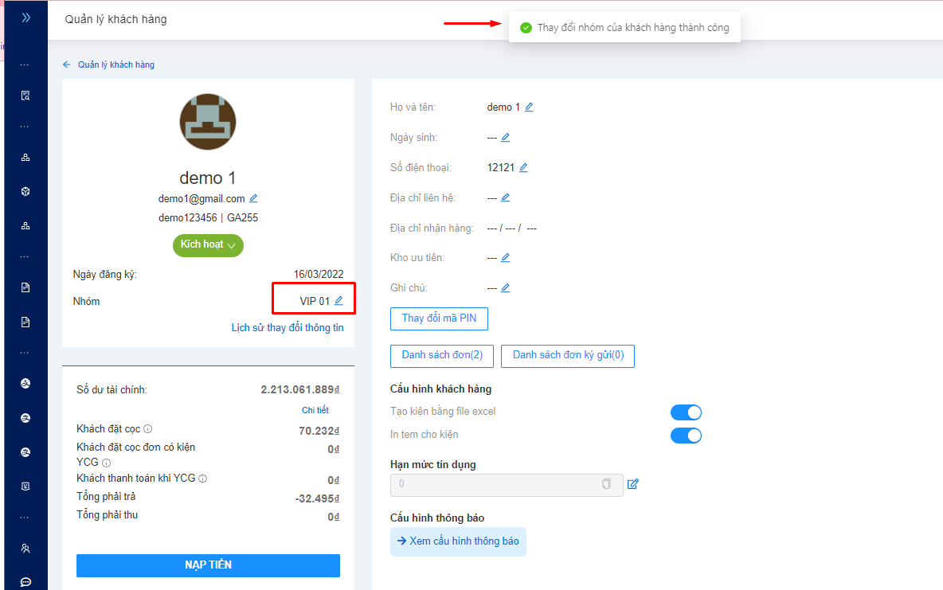
Task: Click the NẠP TIỀN button
Action: click(208, 565)
